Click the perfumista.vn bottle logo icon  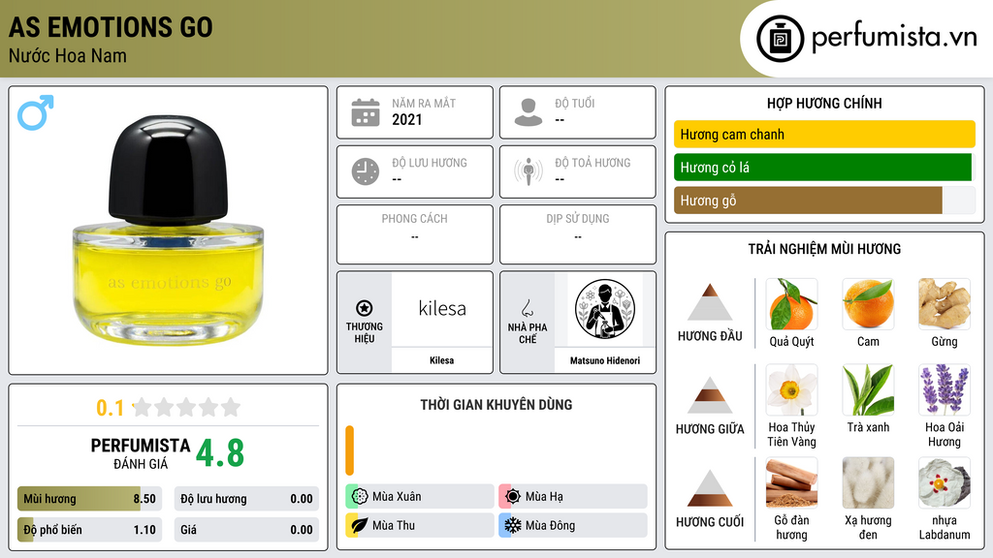780,39
